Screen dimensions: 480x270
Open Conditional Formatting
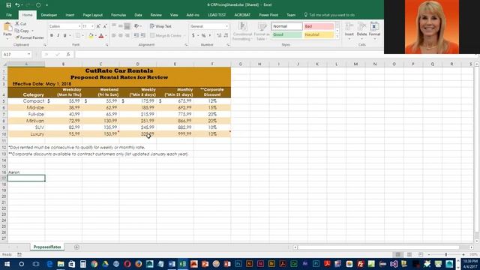point(242,31)
